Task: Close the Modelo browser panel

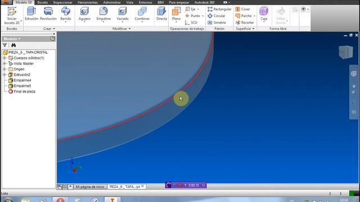Action: (54, 34)
